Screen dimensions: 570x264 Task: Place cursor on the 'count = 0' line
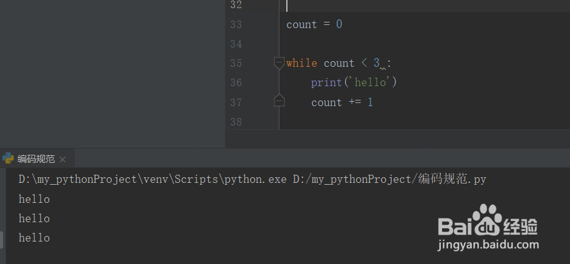314,24
